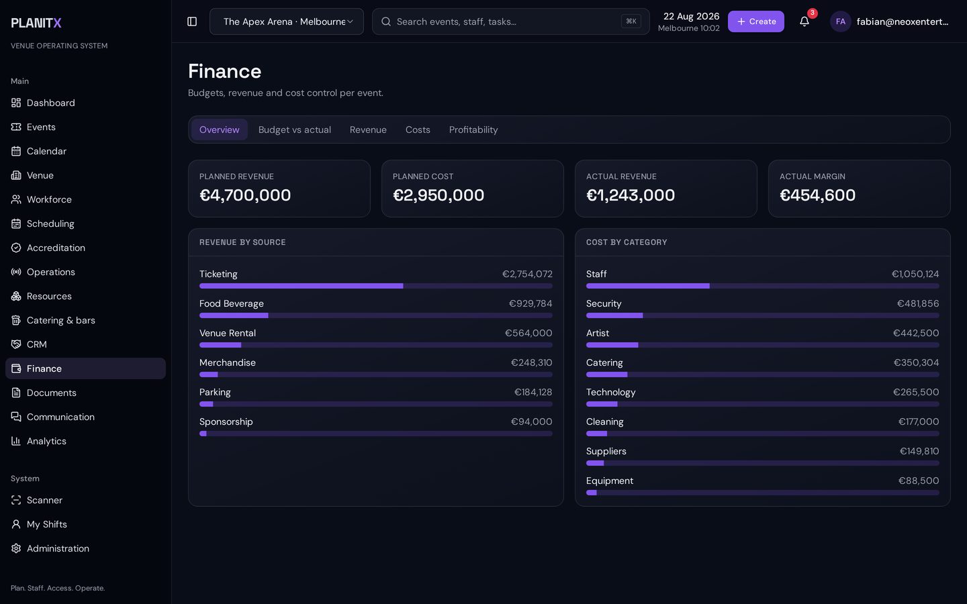Open the Calendar icon in sidebar
Image resolution: width=967 pixels, height=604 pixels.
tap(16, 151)
